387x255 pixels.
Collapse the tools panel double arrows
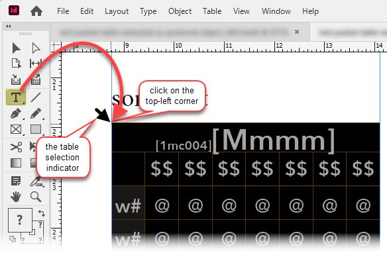(9, 26)
